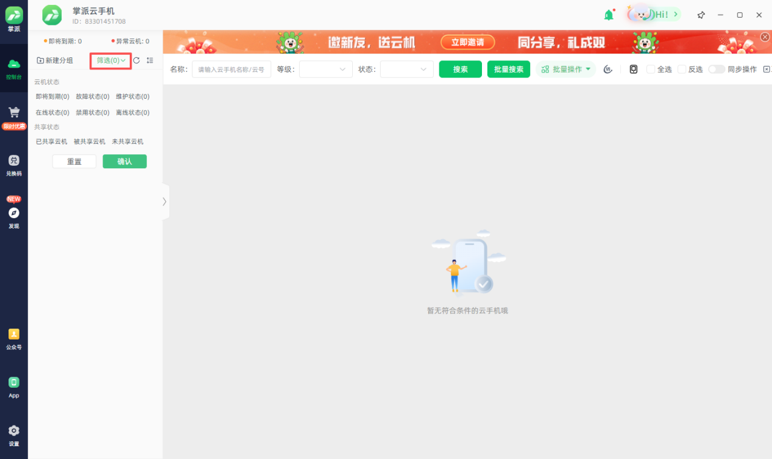
Task: Click the 掌派云手机 leaf logo in title bar
Action: (52, 15)
